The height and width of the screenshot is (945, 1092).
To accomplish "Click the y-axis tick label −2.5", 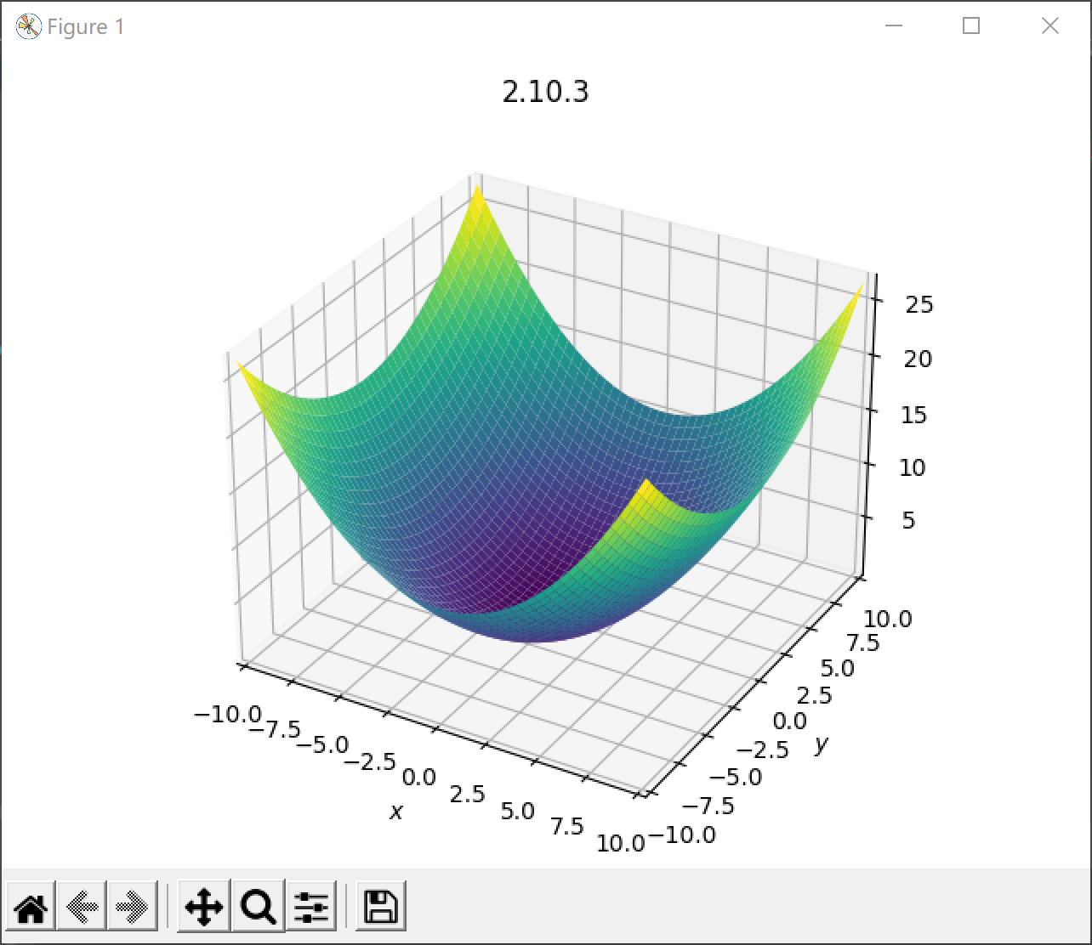I will [762, 749].
